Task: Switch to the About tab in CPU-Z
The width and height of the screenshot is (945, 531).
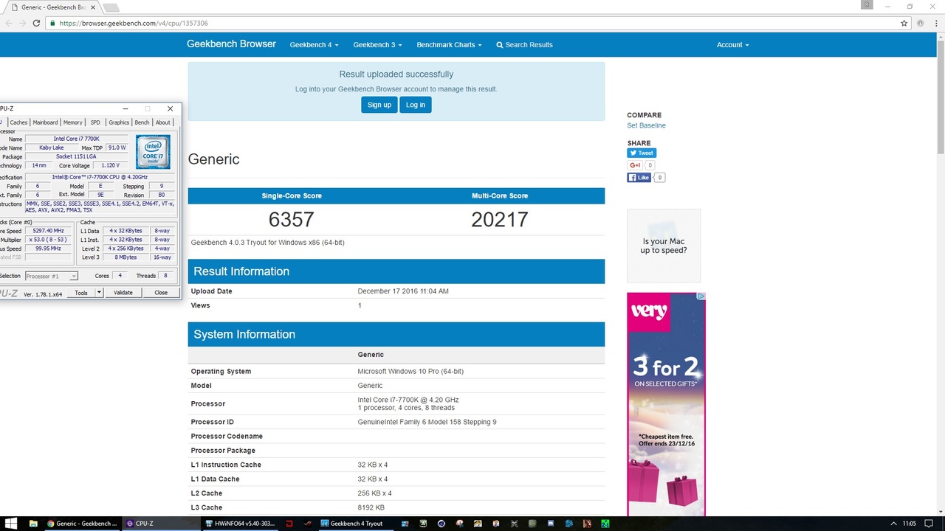Action: (x=162, y=122)
